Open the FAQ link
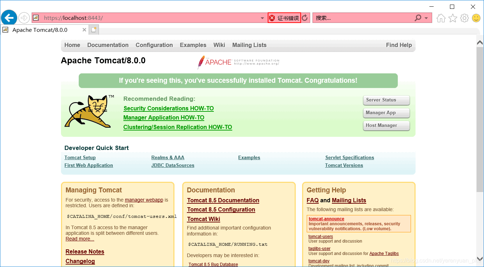This screenshot has height=267, width=484. [x=313, y=200]
